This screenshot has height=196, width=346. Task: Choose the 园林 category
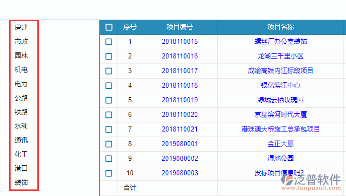pyautogui.click(x=21, y=55)
